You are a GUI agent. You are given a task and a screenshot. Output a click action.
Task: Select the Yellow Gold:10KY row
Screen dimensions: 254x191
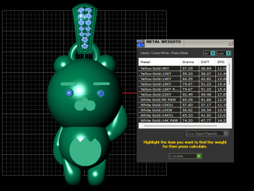(x=183, y=74)
